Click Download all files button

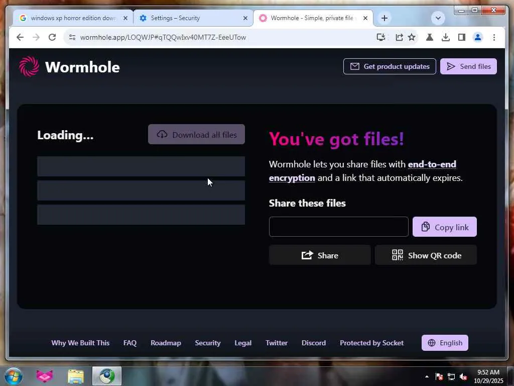click(x=196, y=134)
